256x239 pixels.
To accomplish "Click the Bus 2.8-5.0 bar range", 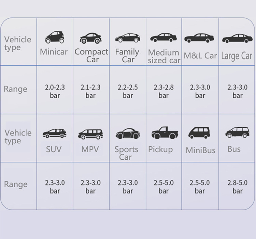I will pyautogui.click(x=237, y=187).
